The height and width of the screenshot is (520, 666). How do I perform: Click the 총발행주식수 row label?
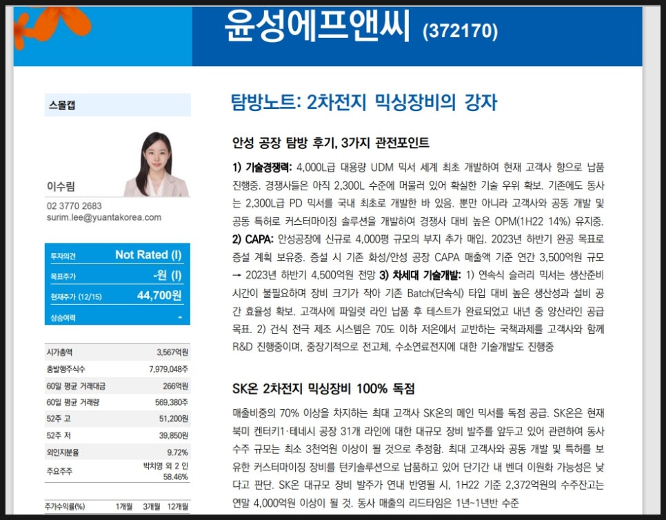click(x=65, y=369)
